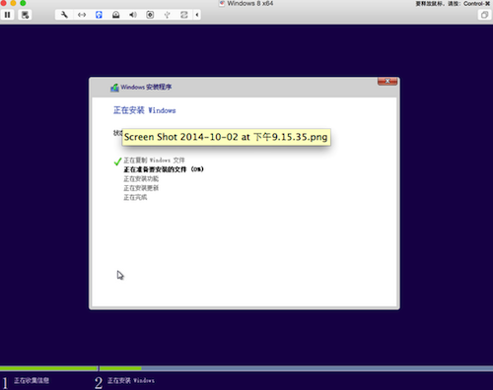Open the VM snapshots button
The width and height of the screenshot is (493, 390).
[x=25, y=15]
